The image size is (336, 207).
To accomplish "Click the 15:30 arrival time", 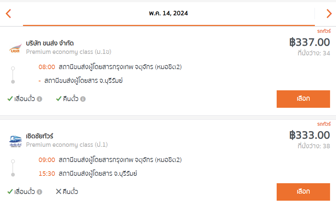I will click(x=47, y=174).
